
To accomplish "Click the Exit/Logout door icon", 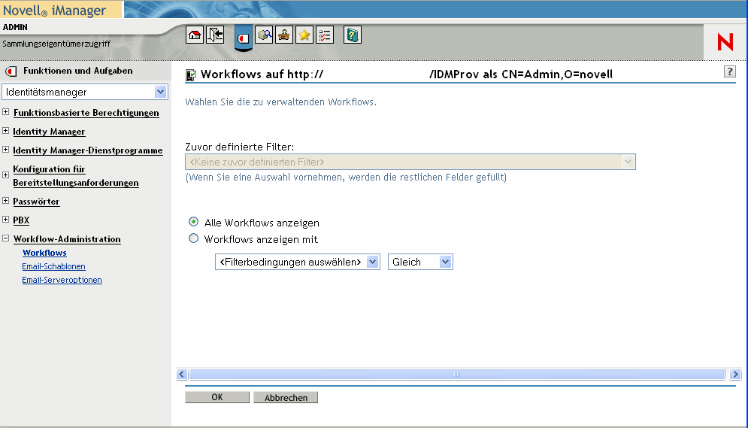I will pos(215,35).
